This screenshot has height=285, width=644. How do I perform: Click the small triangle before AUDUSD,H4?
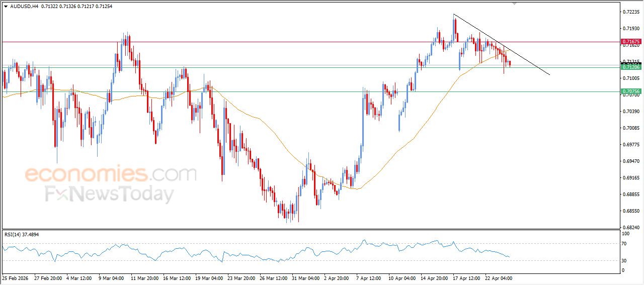(x=6, y=6)
